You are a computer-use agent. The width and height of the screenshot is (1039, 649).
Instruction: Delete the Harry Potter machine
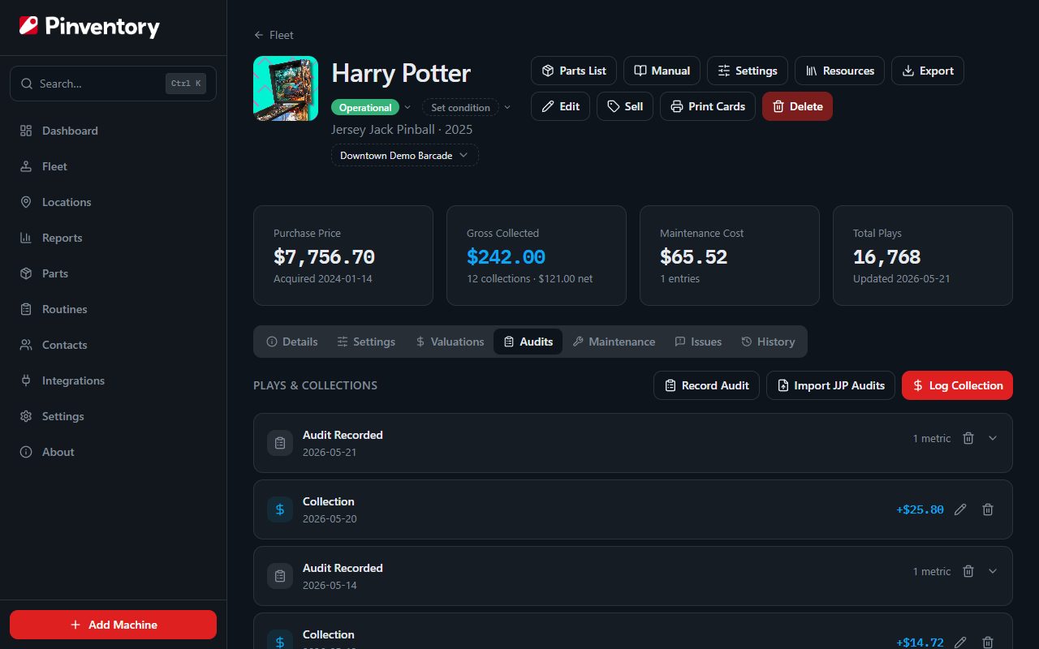coord(797,106)
